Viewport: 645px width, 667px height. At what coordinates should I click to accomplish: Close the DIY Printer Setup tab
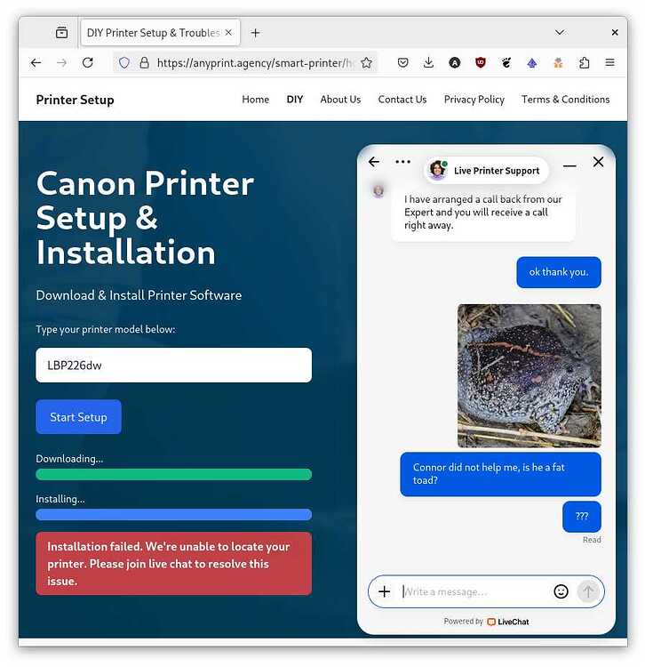click(x=228, y=32)
